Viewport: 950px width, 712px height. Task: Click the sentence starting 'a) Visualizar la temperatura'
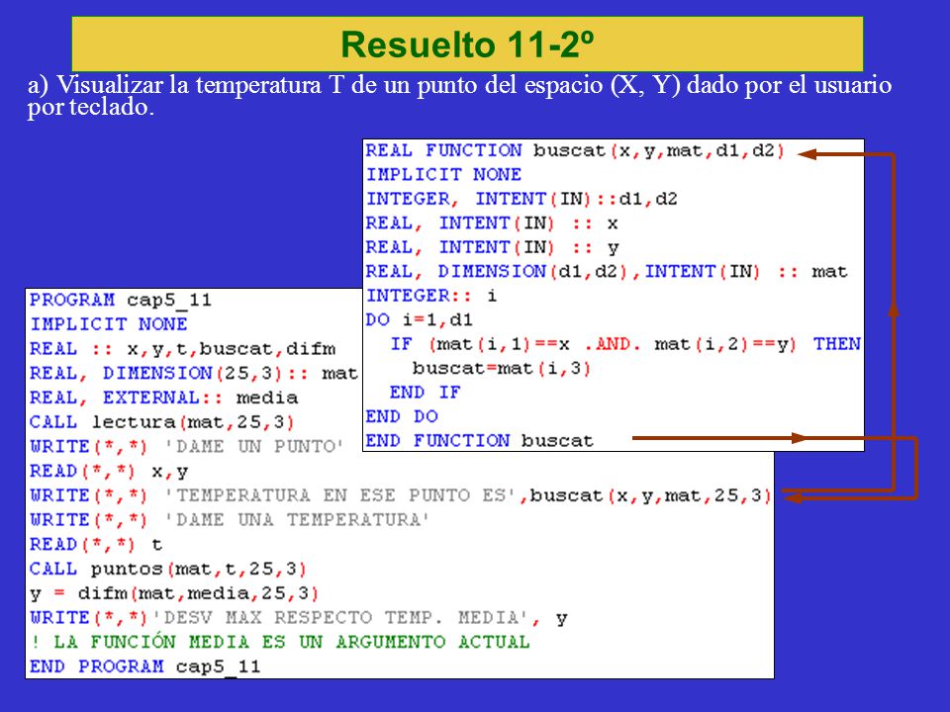tap(459, 95)
